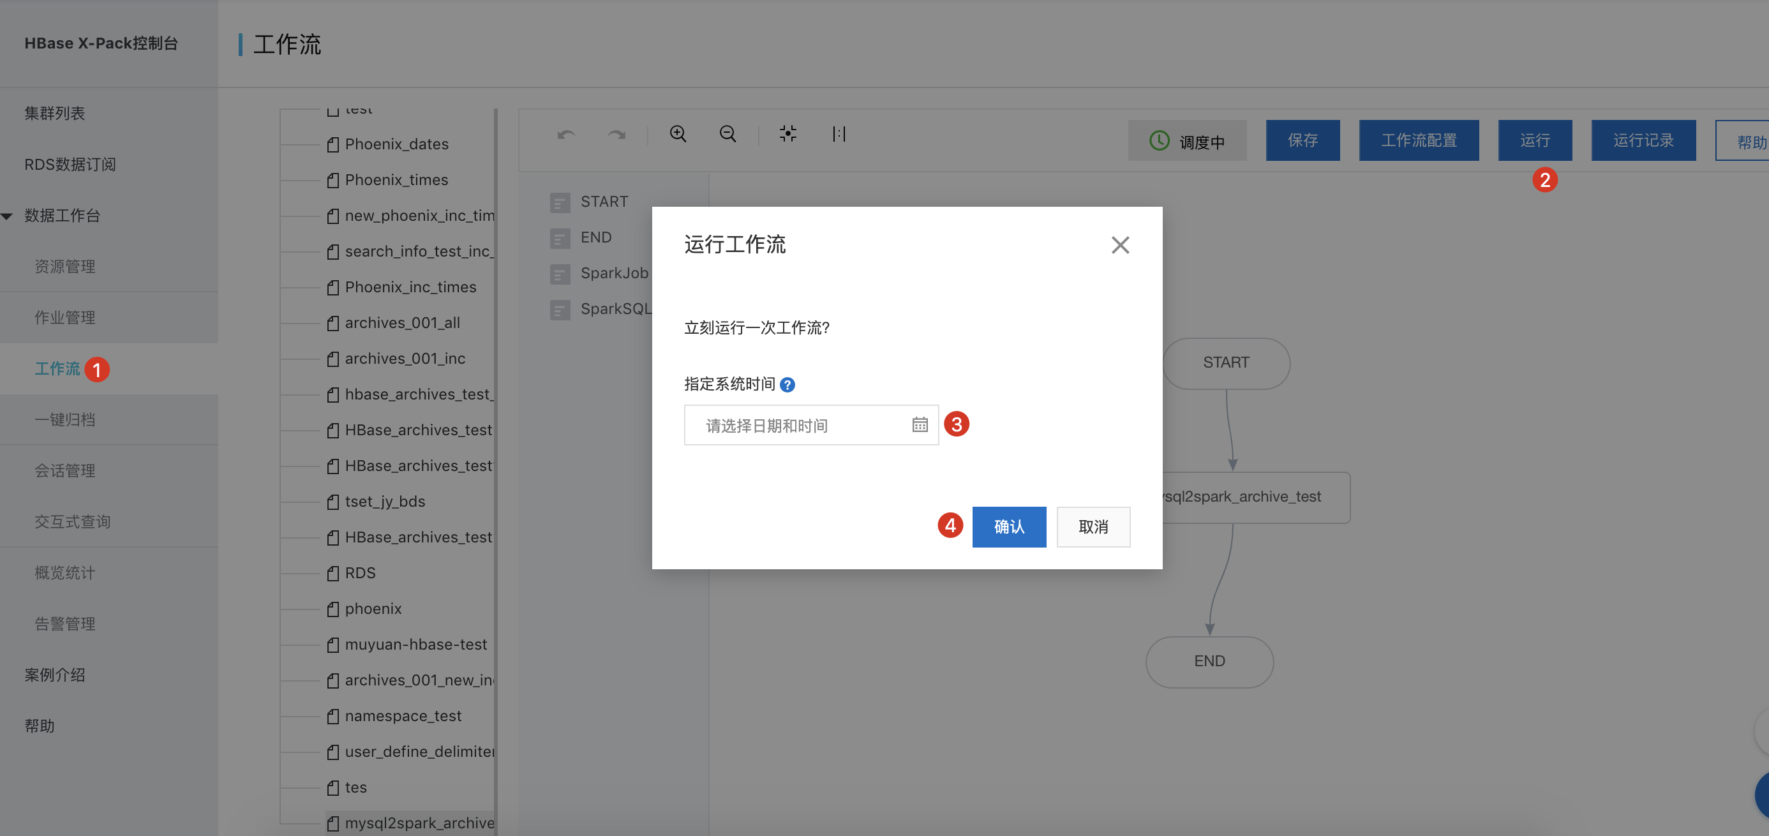Open 会话管理 in the sidebar
The width and height of the screenshot is (1769, 836).
click(65, 470)
